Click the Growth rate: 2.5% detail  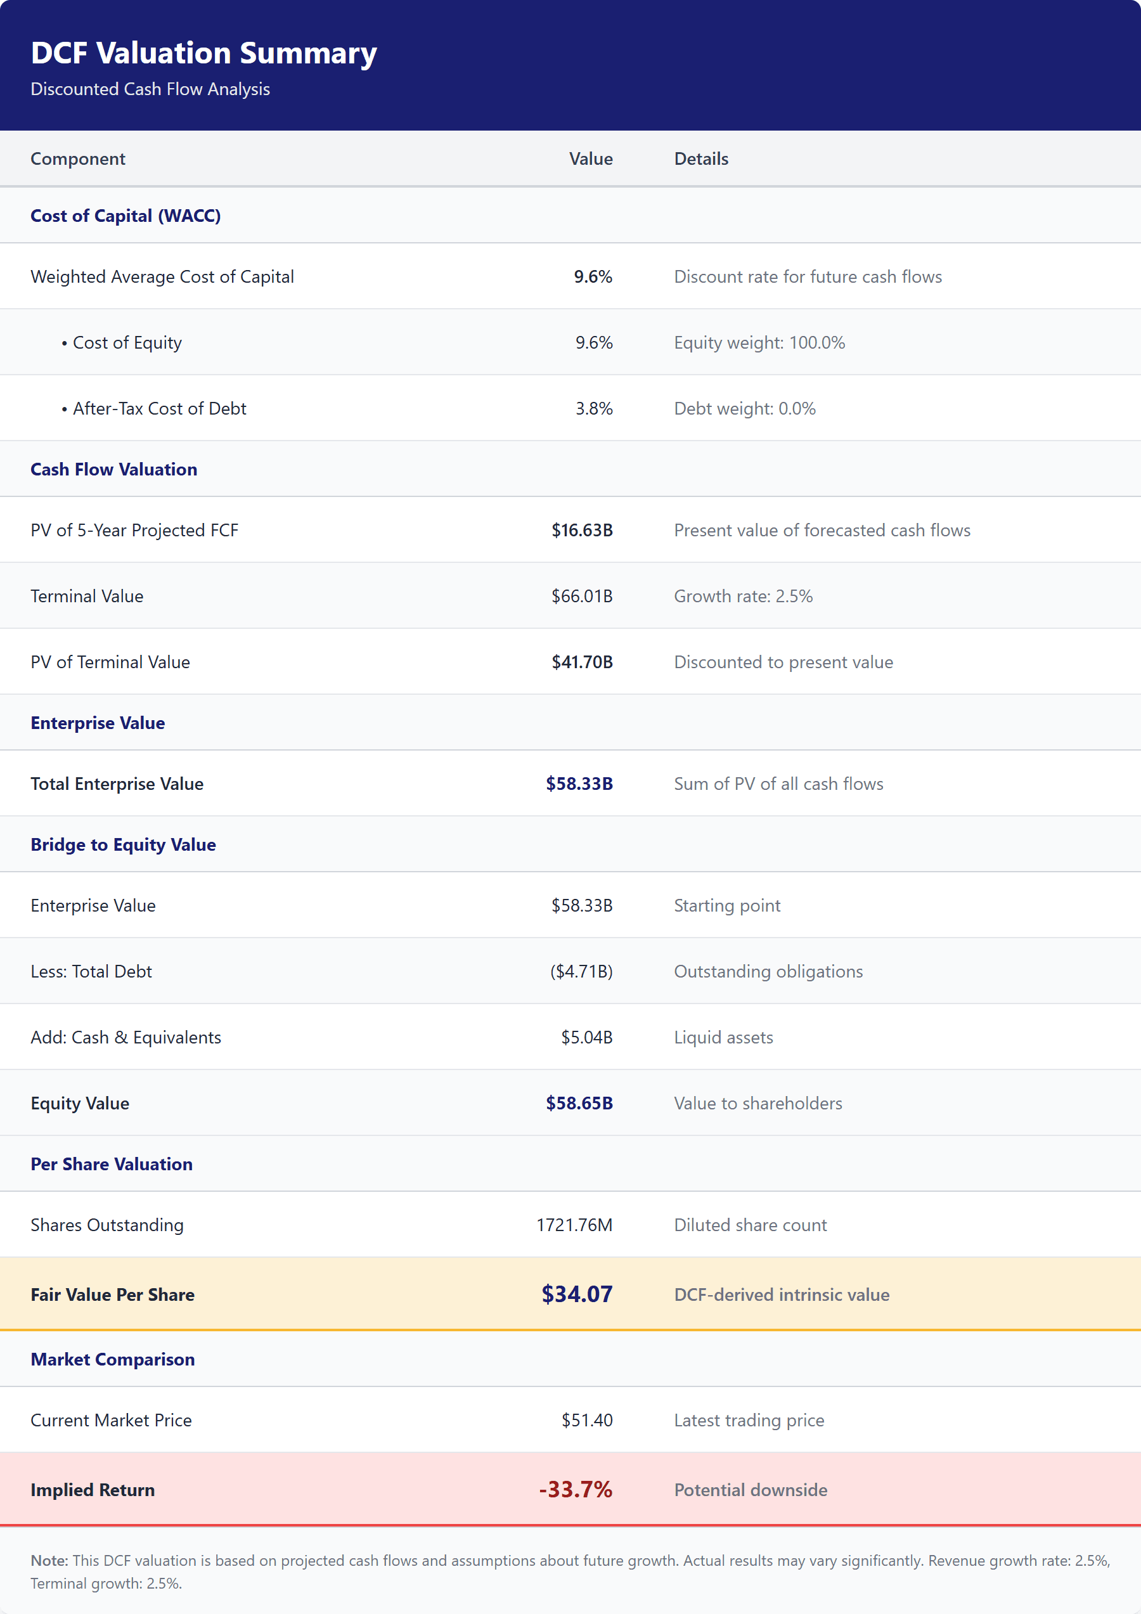744,597
